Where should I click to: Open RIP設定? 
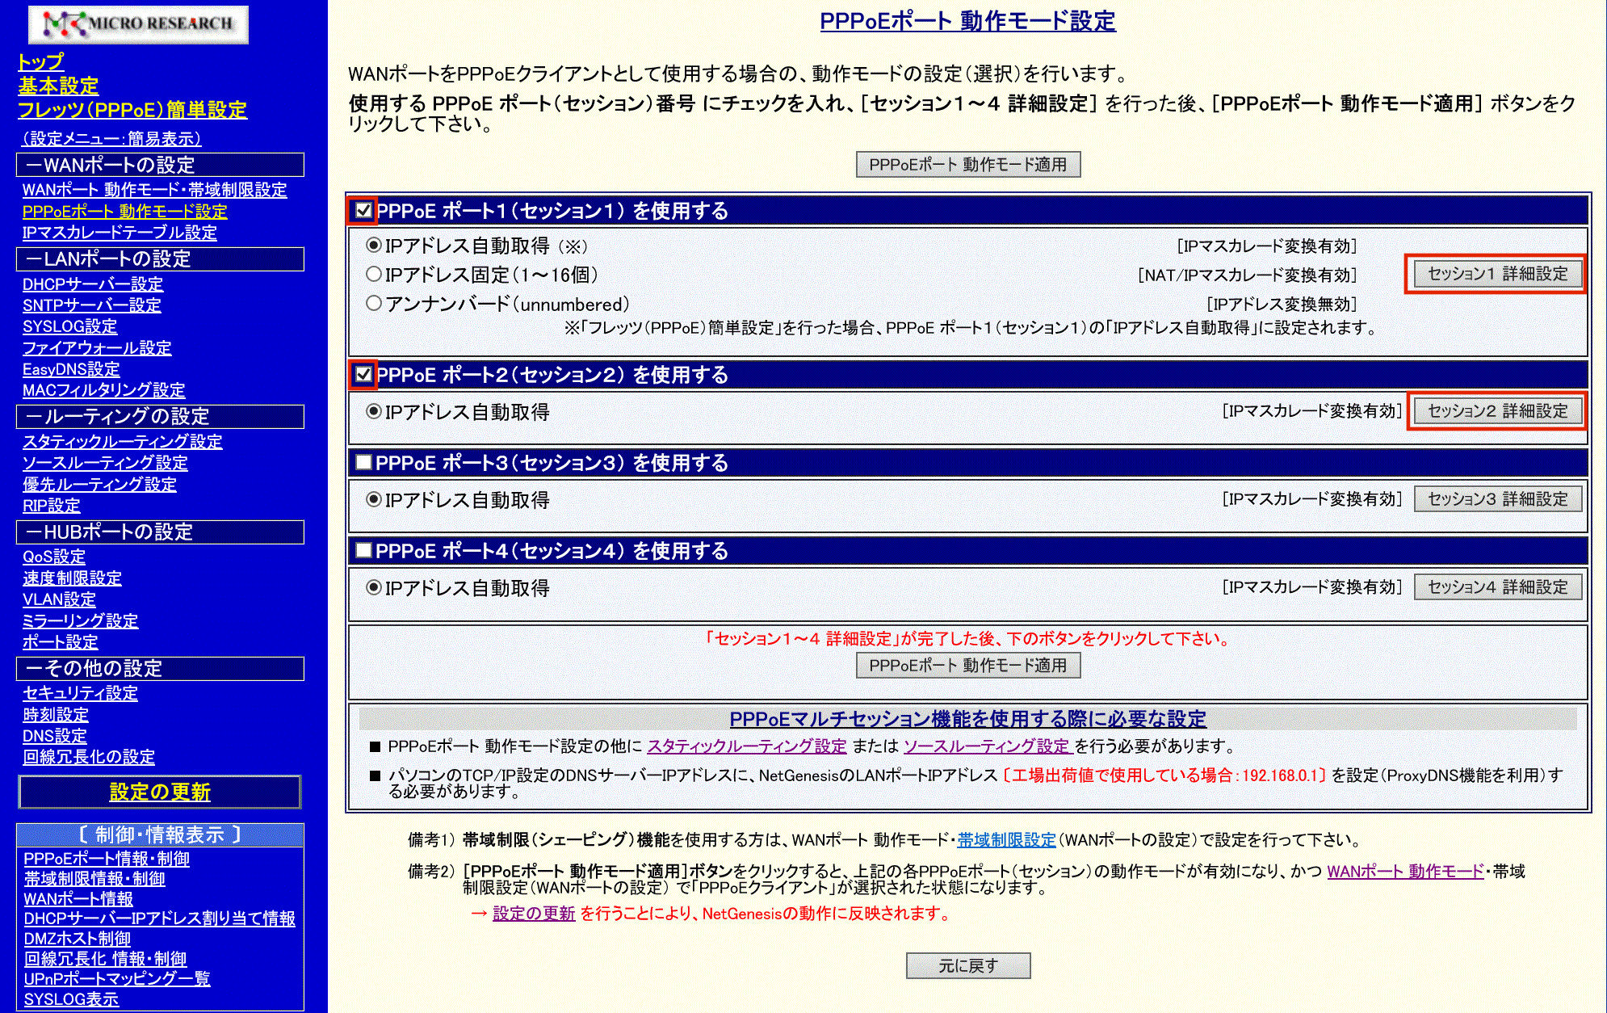pos(52,506)
